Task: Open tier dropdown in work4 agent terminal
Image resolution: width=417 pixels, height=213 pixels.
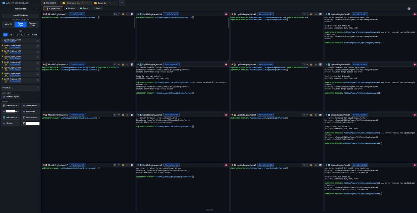Action: tap(305, 64)
